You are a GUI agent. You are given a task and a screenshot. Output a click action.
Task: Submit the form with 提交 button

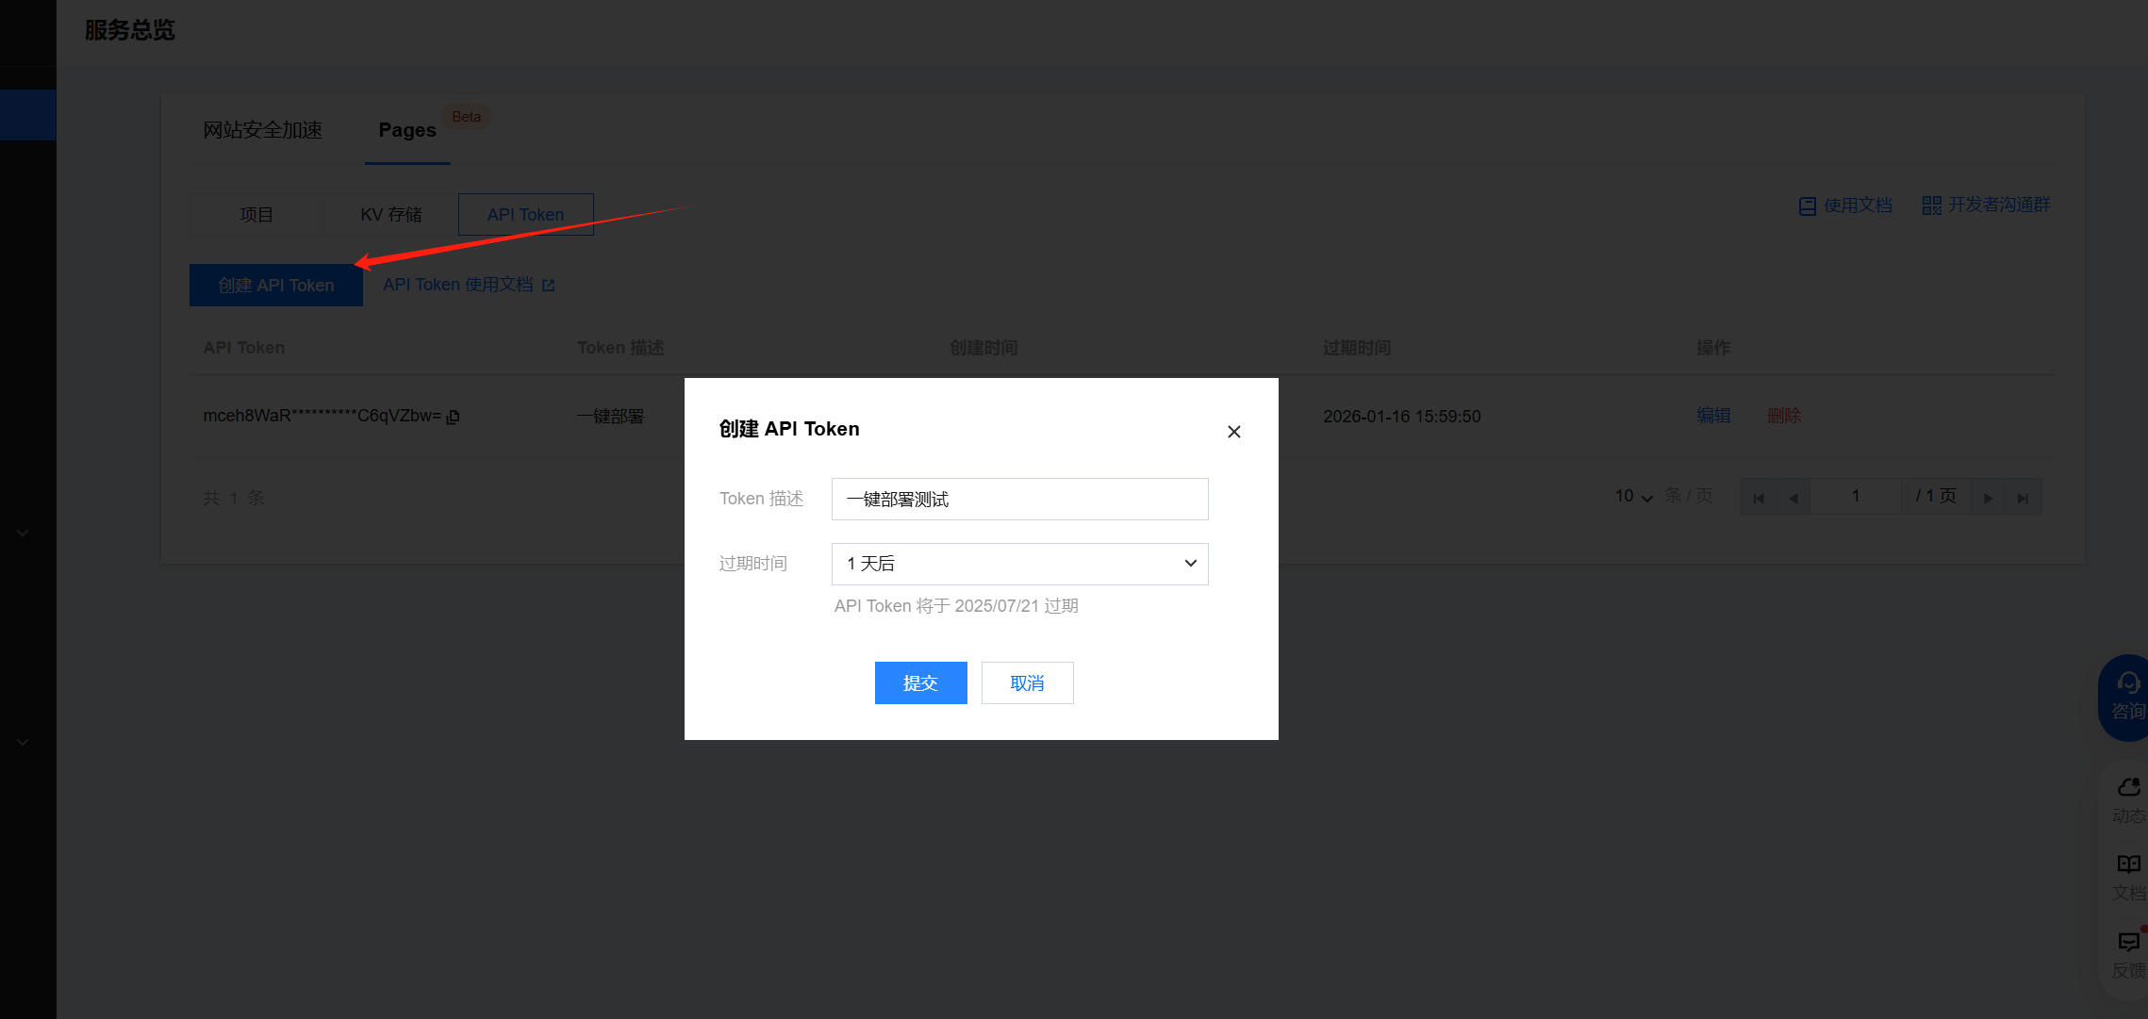click(x=920, y=682)
